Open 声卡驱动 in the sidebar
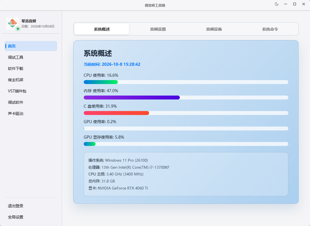The height and width of the screenshot is (226, 310). (x=31, y=114)
